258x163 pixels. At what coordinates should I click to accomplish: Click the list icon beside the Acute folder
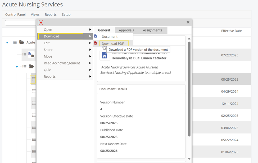[15, 42]
